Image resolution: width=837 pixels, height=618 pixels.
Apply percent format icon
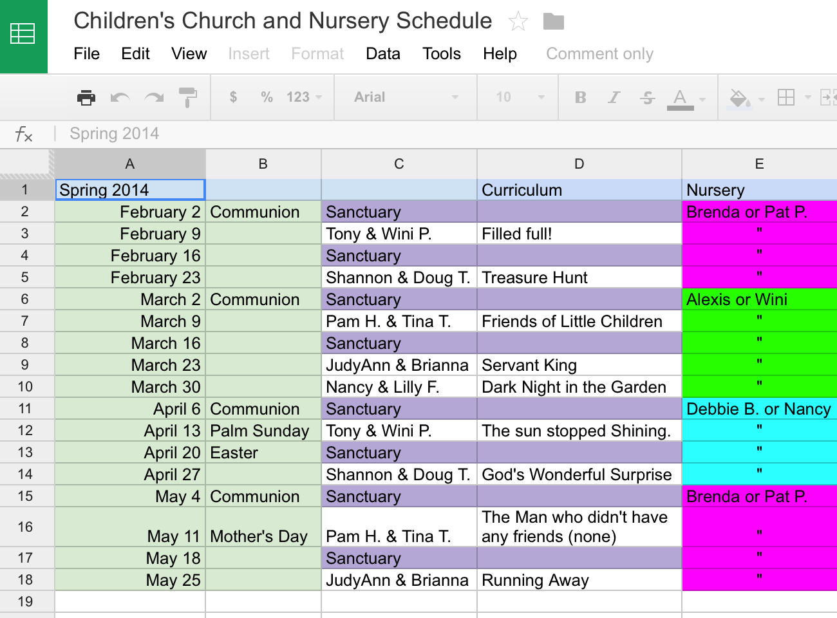point(267,97)
